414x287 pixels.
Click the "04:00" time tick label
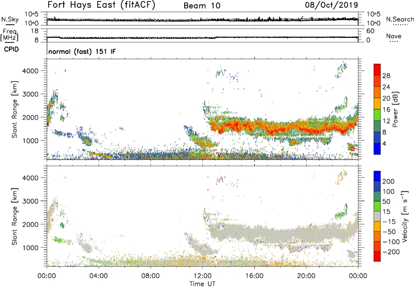(x=98, y=276)
